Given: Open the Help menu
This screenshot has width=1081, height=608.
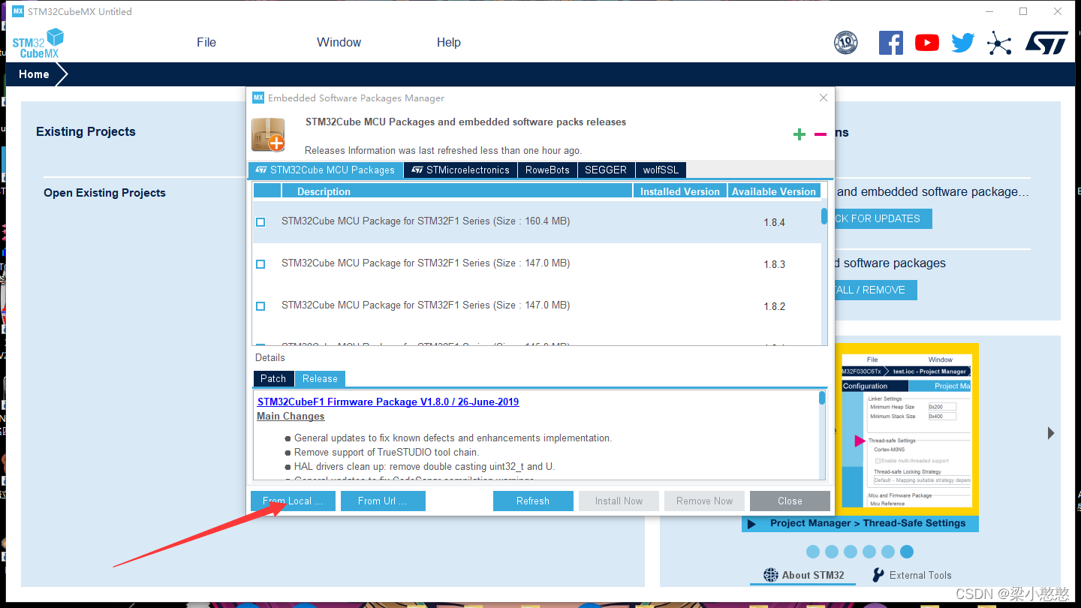Looking at the screenshot, I should 449,43.
